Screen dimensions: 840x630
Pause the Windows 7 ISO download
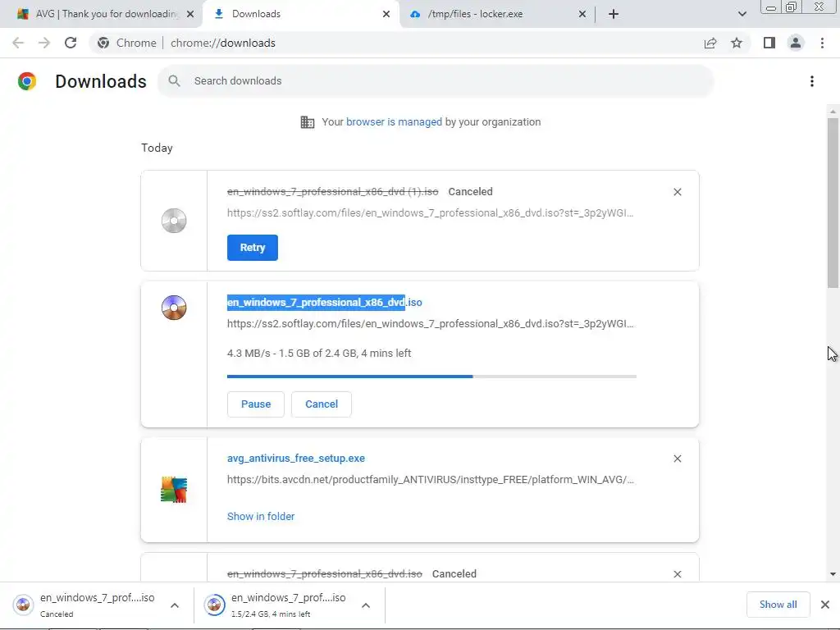[255, 404]
